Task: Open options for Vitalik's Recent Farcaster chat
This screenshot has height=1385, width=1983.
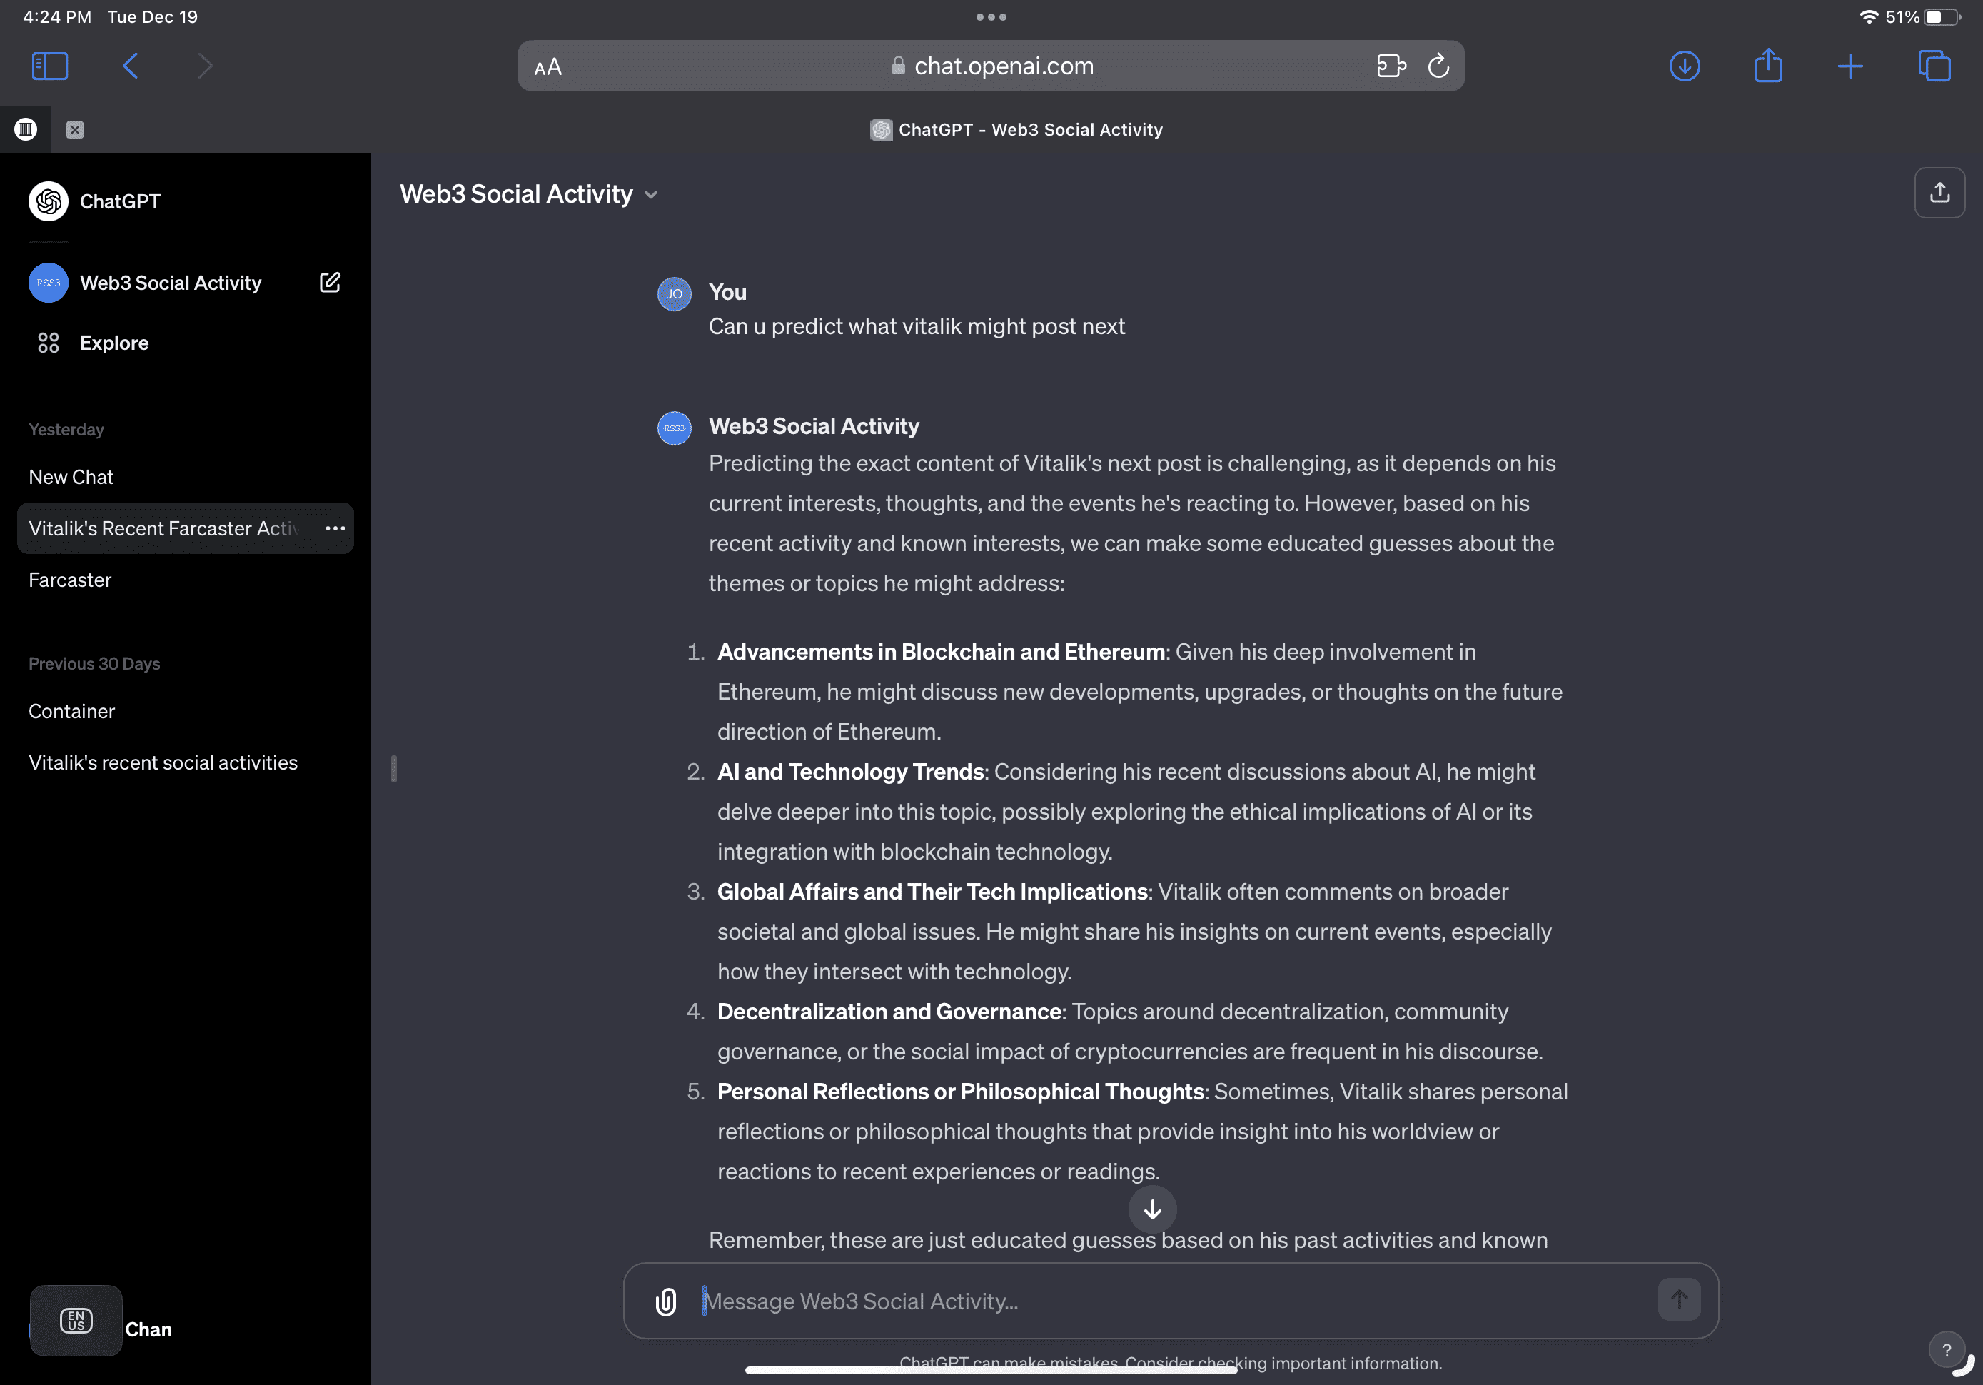Action: coord(335,528)
